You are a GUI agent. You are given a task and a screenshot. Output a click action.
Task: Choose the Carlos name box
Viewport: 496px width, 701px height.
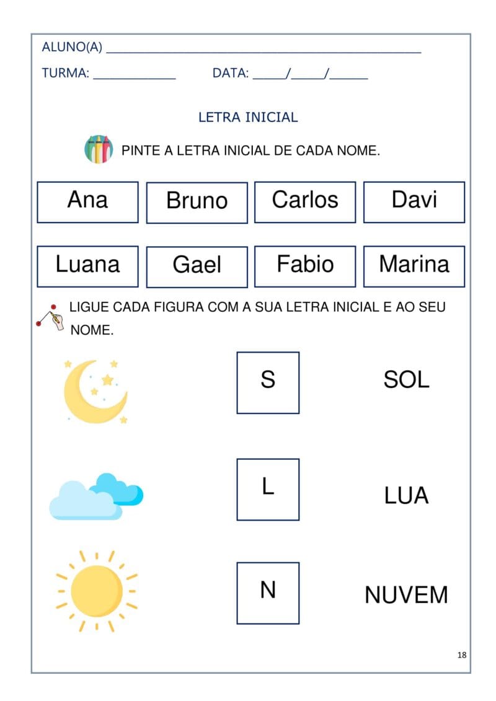point(305,202)
